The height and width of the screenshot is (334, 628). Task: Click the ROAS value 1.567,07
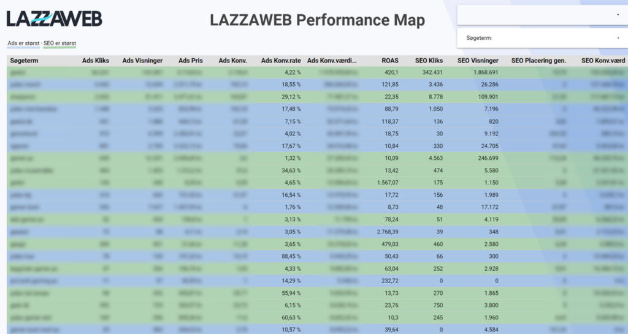tap(388, 183)
